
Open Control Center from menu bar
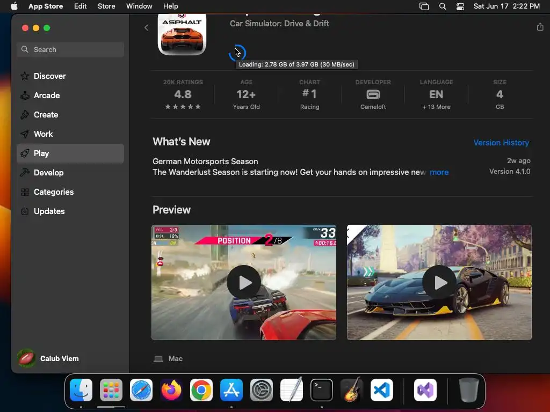click(460, 6)
